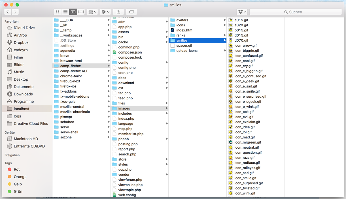
Task: Select Downloads in the sidebar
Action: (x=23, y=94)
